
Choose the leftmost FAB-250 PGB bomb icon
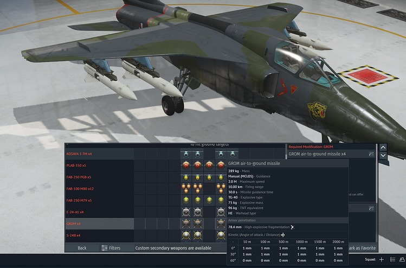tap(186, 177)
